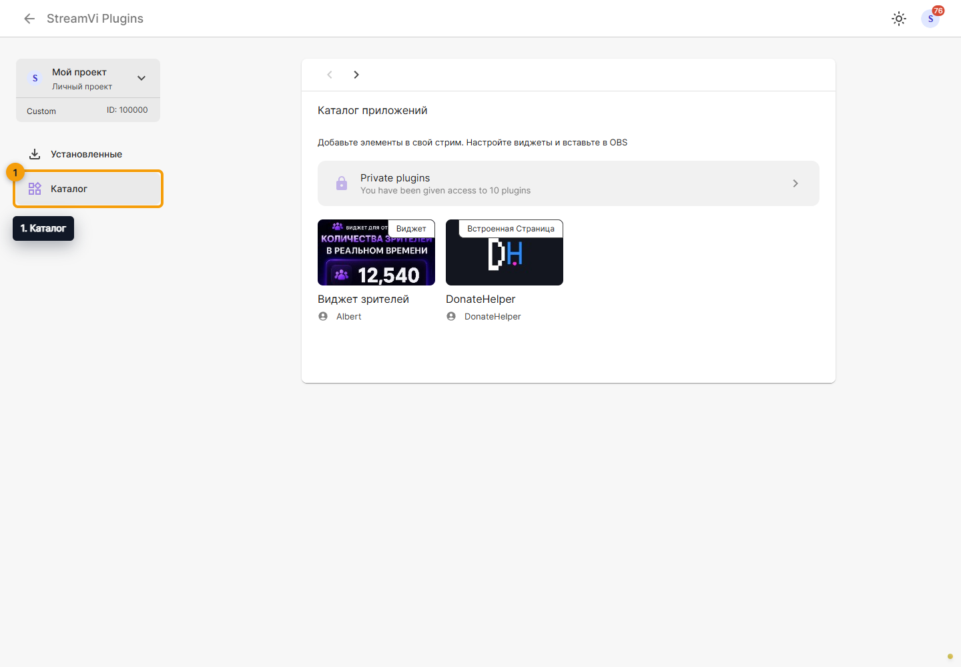Click the DonateHelper author avatar icon
The height and width of the screenshot is (667, 961).
click(x=451, y=316)
